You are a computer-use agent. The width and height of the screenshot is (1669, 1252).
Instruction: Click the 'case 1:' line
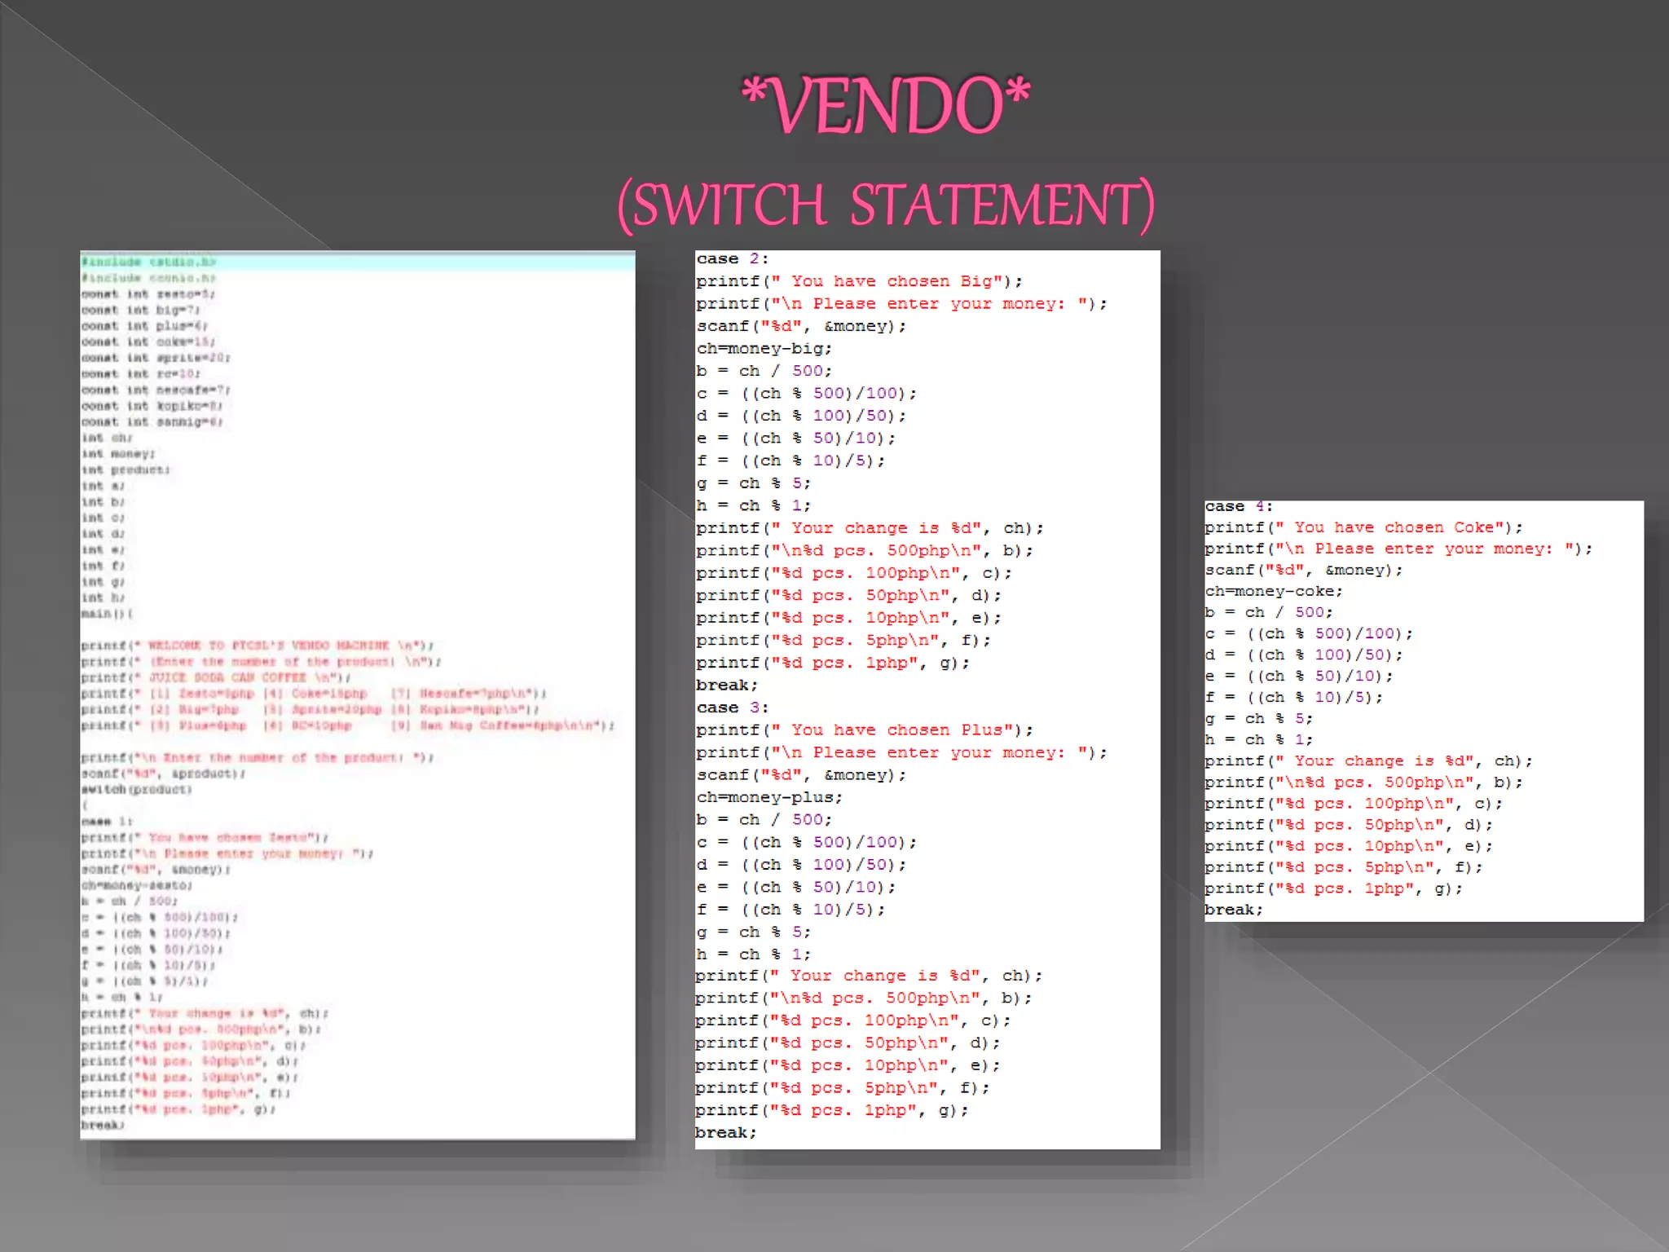(x=107, y=822)
